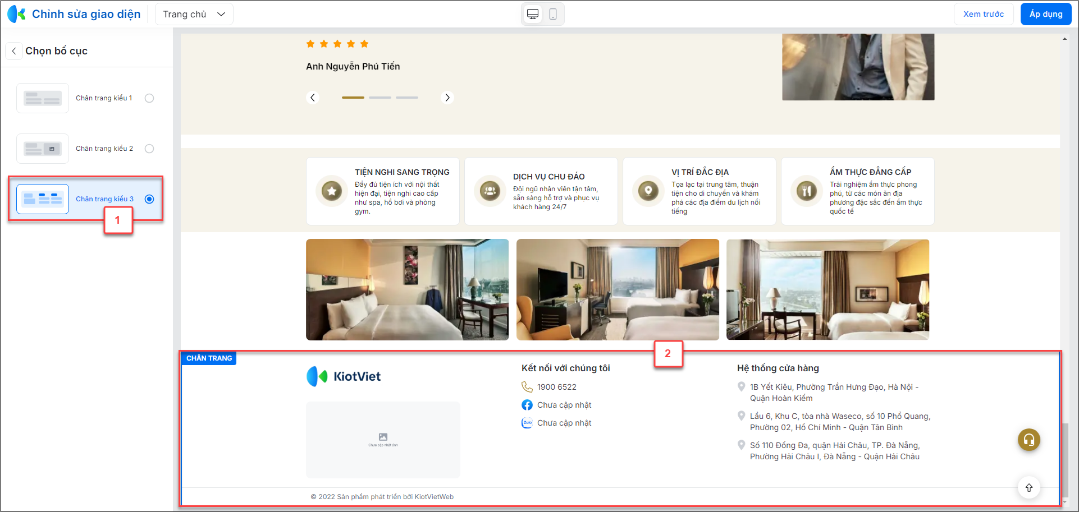Viewport: 1079px width, 512px height.
Task: Click the back-to-top arrow button
Action: click(x=1029, y=488)
